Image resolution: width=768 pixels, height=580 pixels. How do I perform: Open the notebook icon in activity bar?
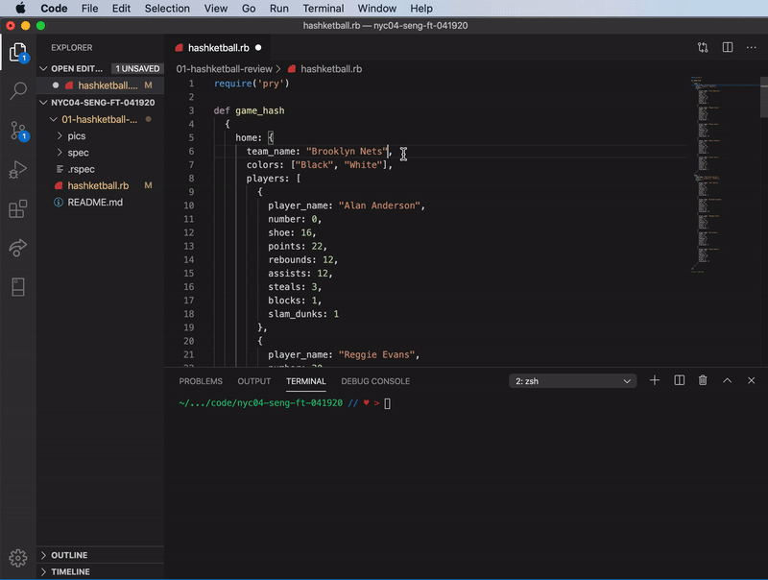[18, 287]
